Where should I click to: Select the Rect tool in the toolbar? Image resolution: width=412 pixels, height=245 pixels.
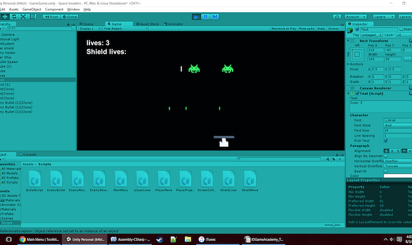[32, 16]
